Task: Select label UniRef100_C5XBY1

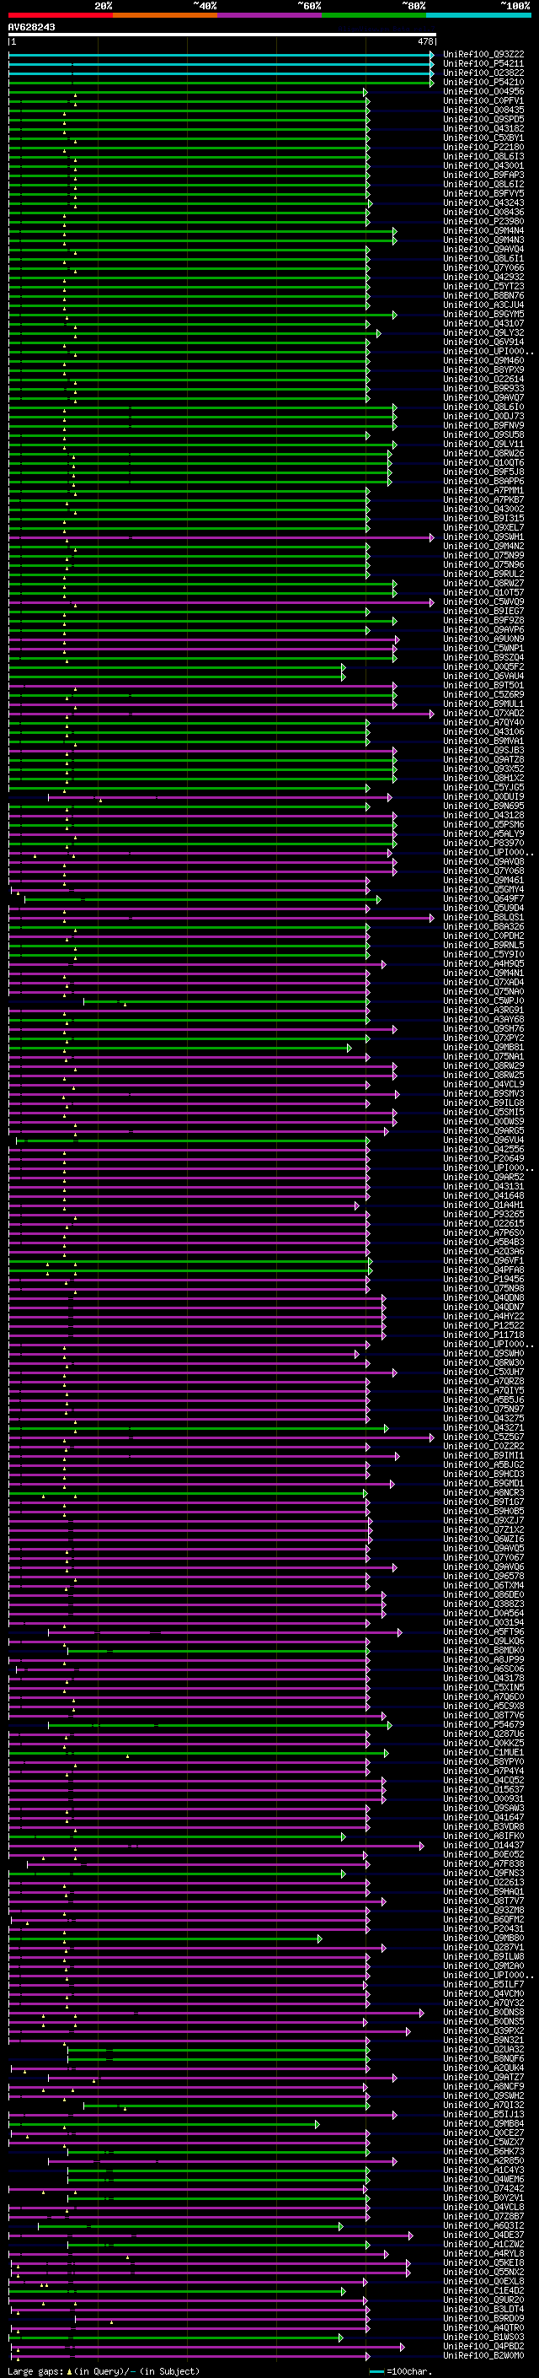Action: 483,138
